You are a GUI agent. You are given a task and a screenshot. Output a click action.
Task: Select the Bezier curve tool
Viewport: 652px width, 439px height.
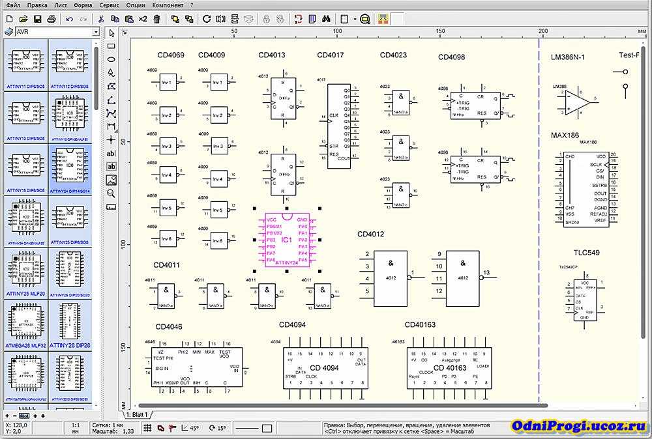[111, 113]
